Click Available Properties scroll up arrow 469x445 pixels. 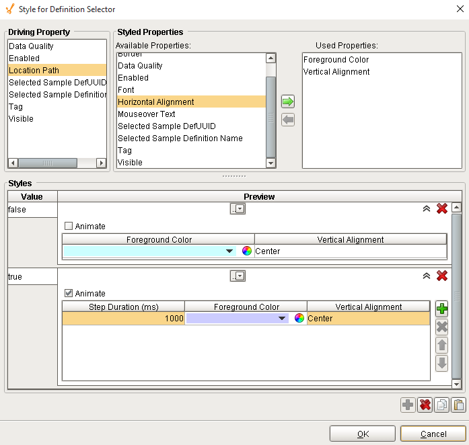[270, 58]
